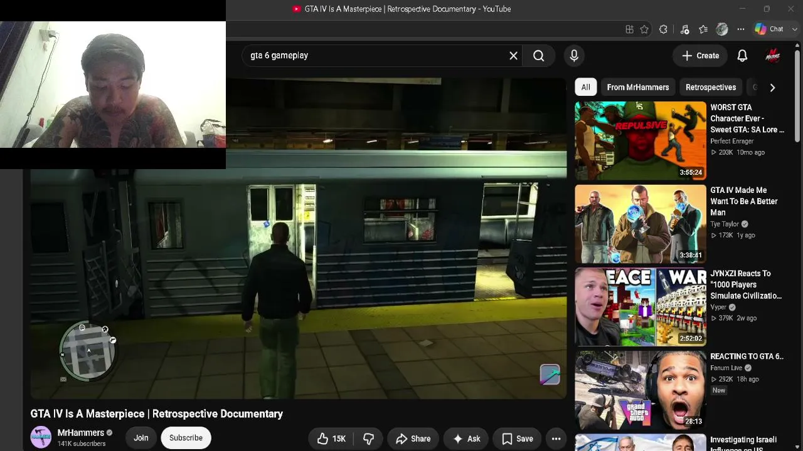Open the browser media control music icon
Viewport: 803px width, 451px height.
pos(684,29)
